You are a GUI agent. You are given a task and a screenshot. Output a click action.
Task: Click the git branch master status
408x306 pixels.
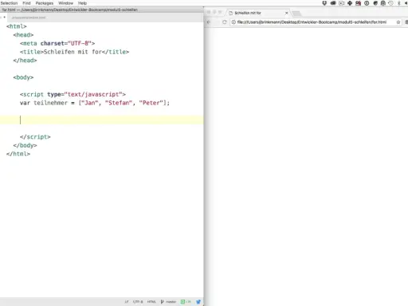[171, 302]
